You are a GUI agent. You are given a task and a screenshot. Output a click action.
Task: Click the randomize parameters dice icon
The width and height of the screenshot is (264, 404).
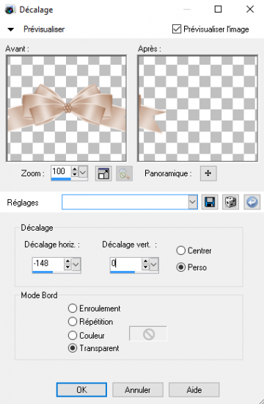coord(230,202)
